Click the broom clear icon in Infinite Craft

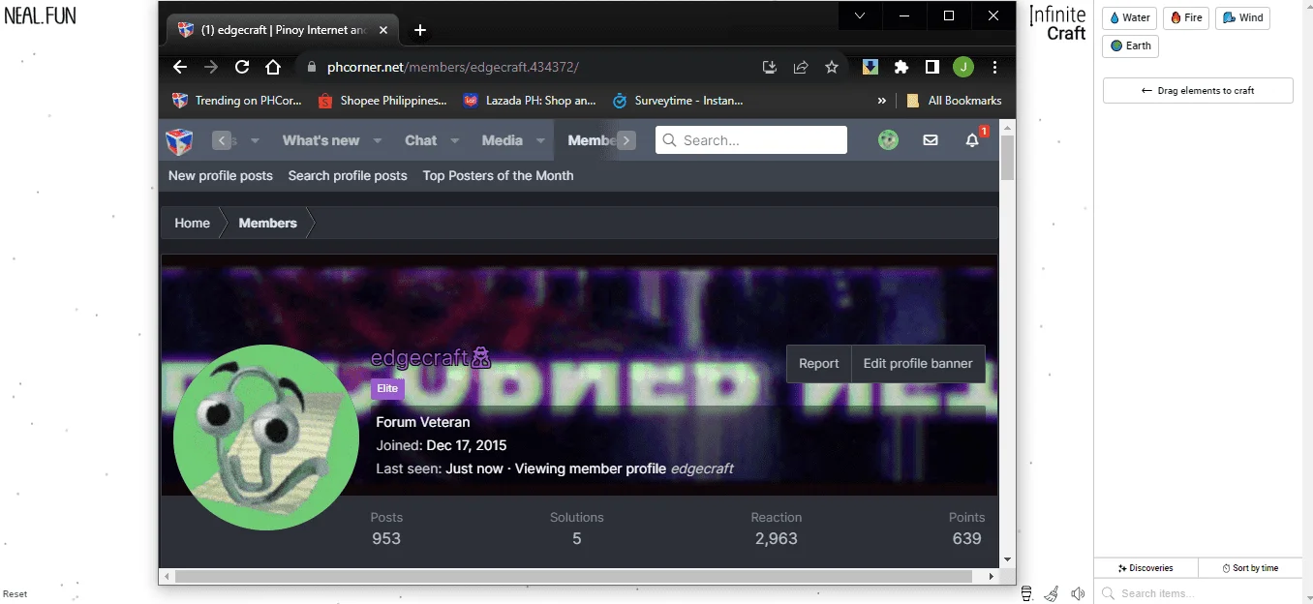(1052, 593)
